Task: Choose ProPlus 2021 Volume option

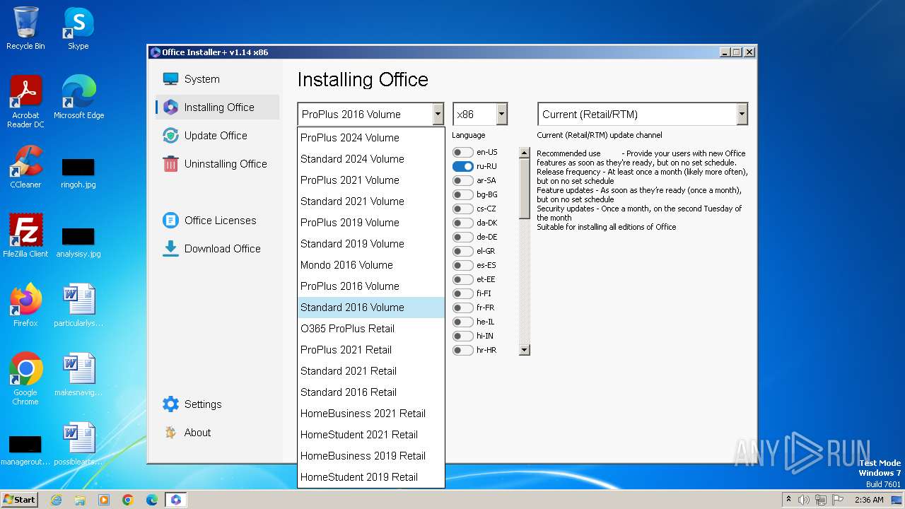Action: [371, 180]
